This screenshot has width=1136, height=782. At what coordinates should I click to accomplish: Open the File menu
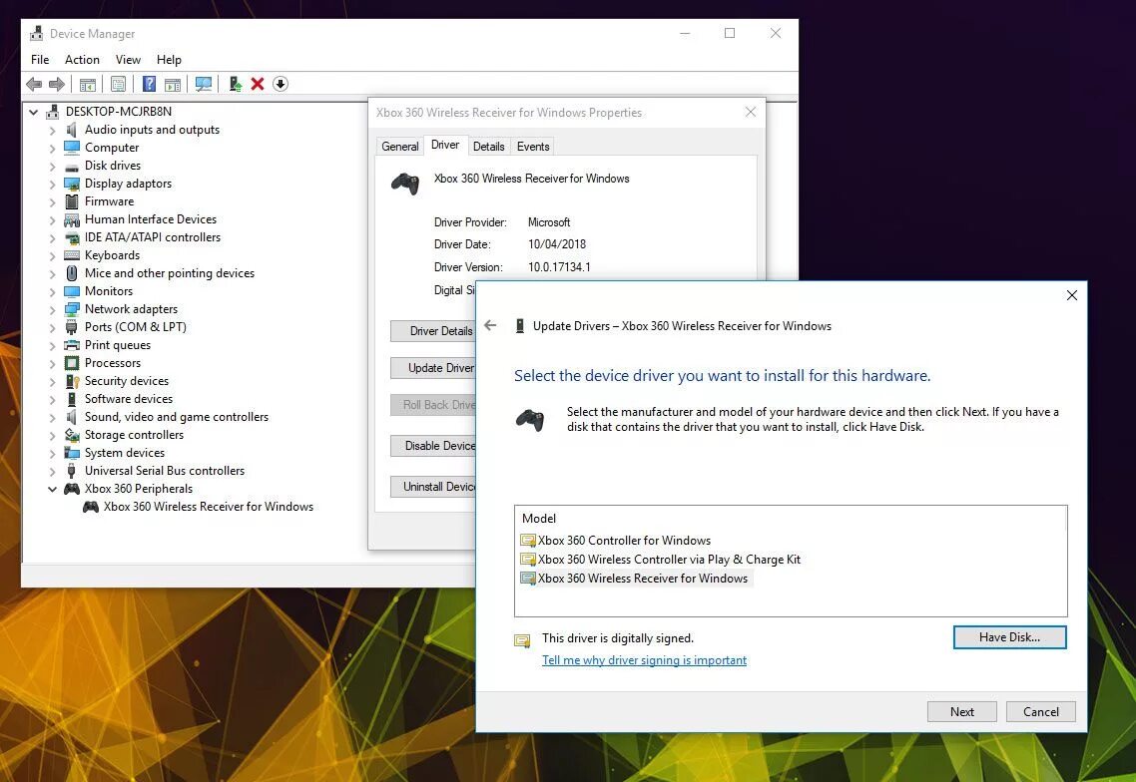click(40, 60)
